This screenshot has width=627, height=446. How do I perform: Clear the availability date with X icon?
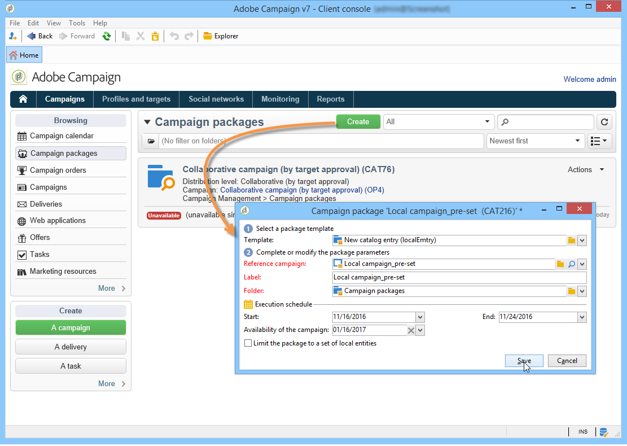pos(411,330)
